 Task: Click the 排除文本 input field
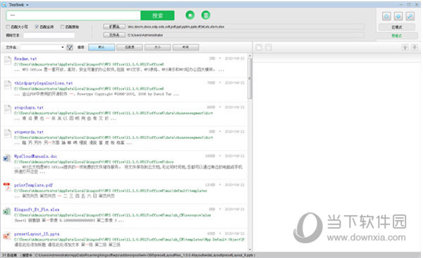pos(49,35)
